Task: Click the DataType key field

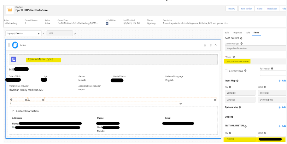Action: pos(240,100)
